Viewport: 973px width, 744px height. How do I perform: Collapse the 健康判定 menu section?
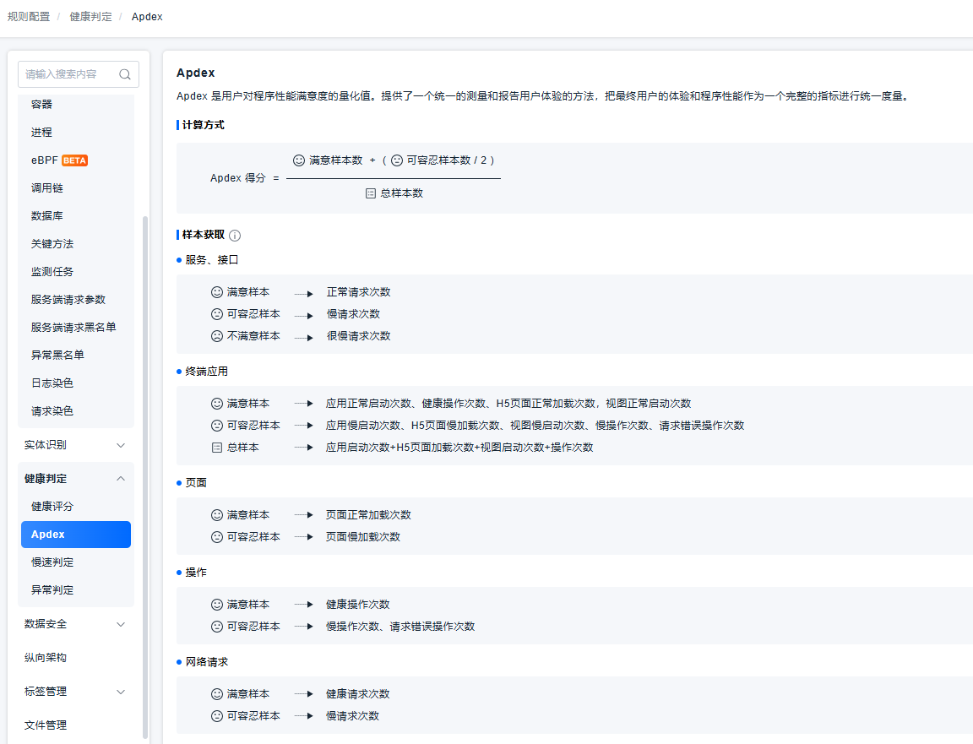click(x=120, y=479)
